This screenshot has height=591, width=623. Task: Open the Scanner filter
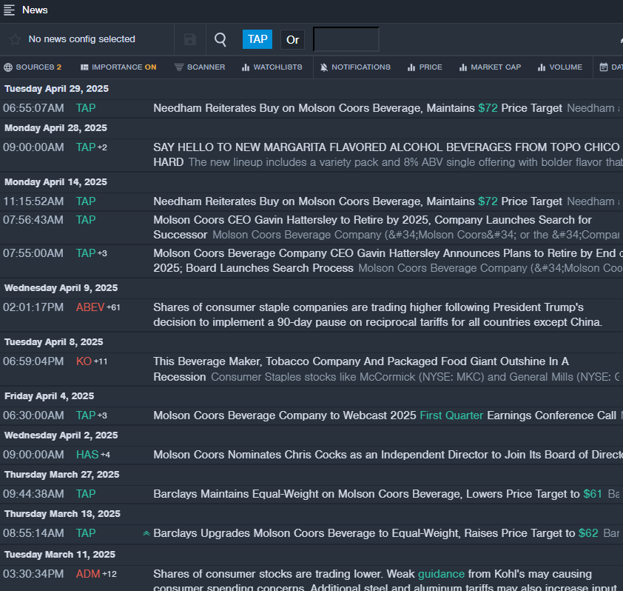point(200,67)
